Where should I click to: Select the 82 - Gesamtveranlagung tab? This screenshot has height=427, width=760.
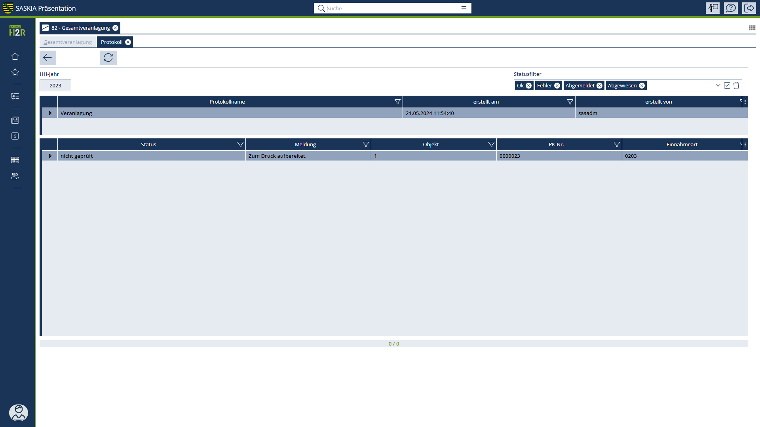[x=80, y=28]
